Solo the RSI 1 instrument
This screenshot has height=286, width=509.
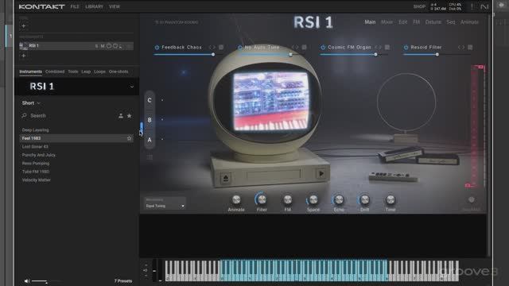point(96,46)
